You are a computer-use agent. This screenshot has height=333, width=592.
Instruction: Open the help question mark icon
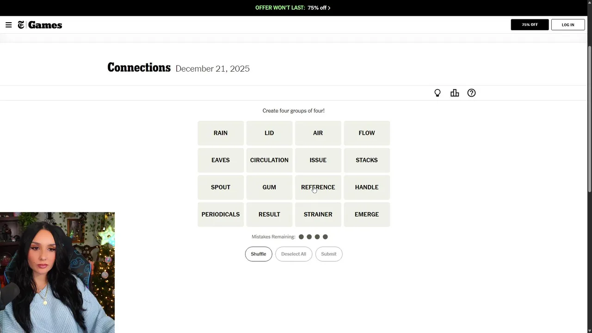tap(471, 93)
